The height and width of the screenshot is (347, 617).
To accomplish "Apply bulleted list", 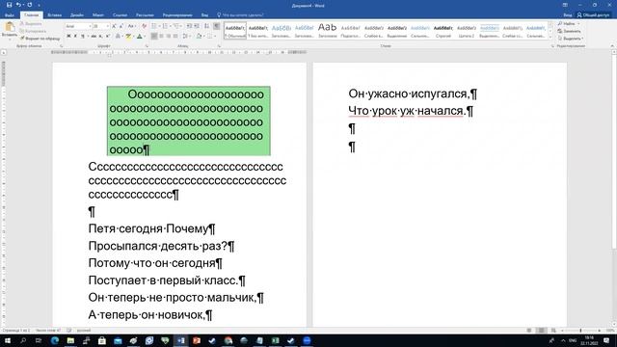I will pos(153,26).
